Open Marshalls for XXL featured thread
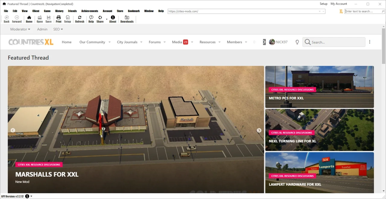Screen dimensions: 386x199 [47, 174]
